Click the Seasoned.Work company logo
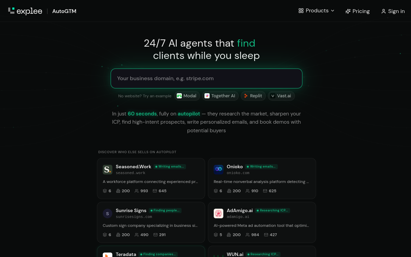The image size is (411, 257). (108, 170)
